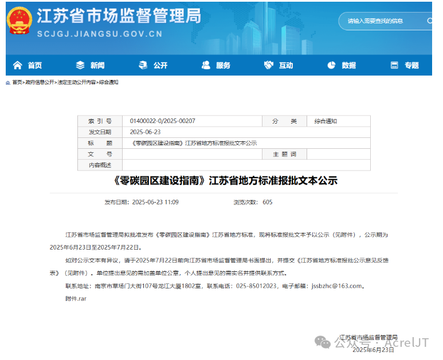This screenshot has height=360, width=443.
Task: Click the 专题 special topics icon
Action: click(x=394, y=65)
